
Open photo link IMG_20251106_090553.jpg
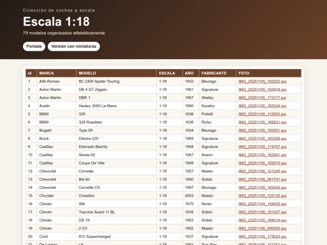262,228
